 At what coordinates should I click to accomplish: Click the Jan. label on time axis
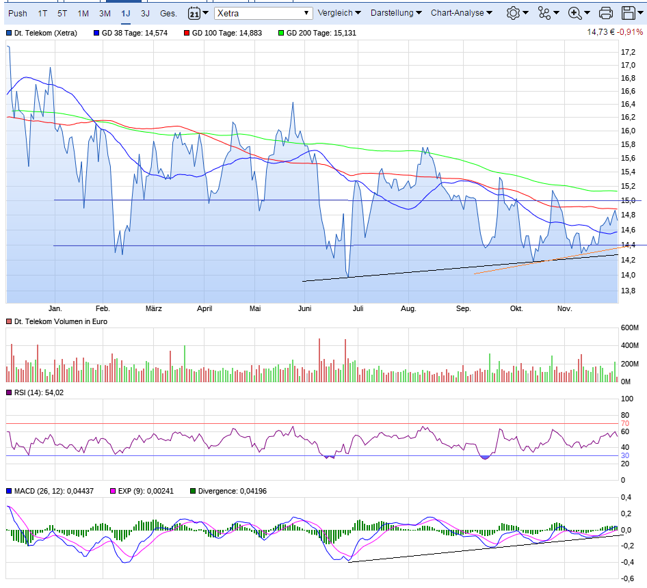point(55,308)
